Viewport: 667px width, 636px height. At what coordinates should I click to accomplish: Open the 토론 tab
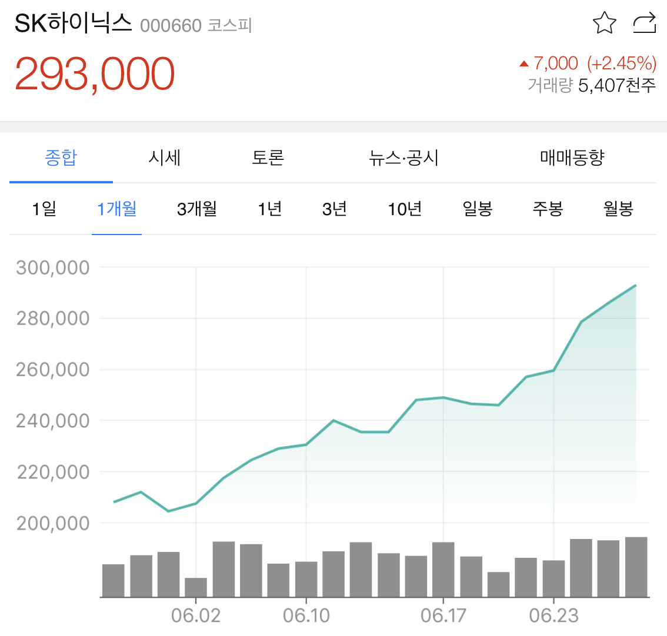coord(268,158)
